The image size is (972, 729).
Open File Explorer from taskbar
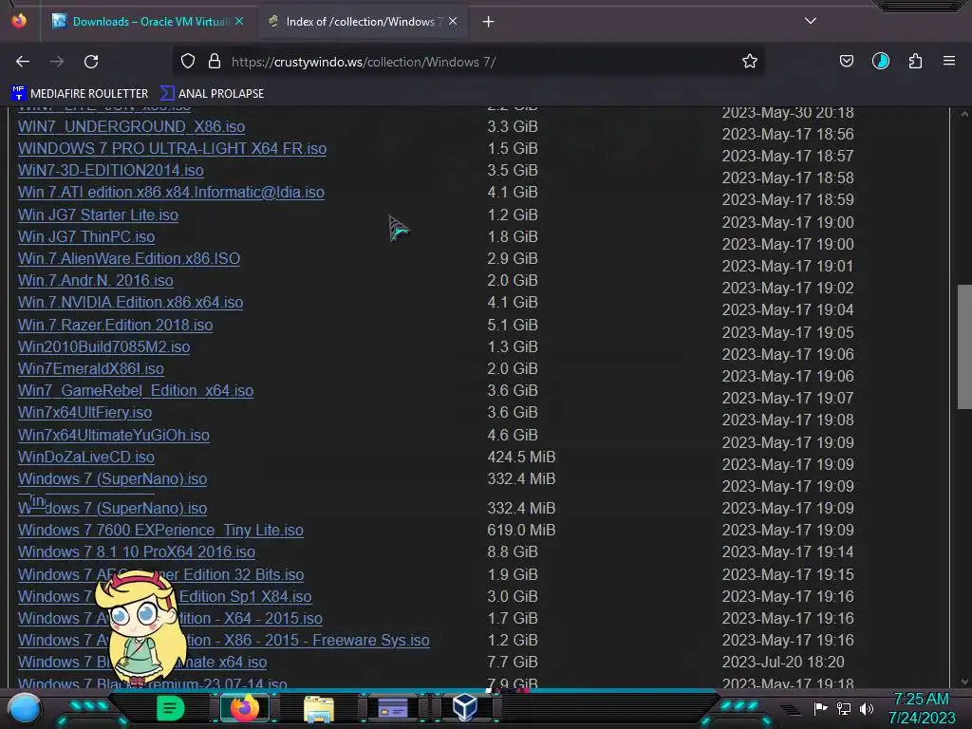coord(319,709)
